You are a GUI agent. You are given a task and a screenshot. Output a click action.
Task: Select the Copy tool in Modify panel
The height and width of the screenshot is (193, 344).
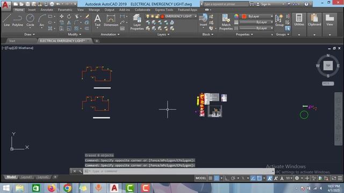62,23
